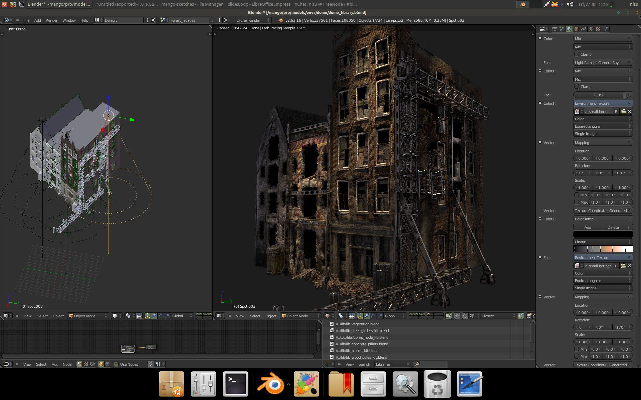Open the terminal from the dock
The height and width of the screenshot is (400, 641).
click(235, 384)
